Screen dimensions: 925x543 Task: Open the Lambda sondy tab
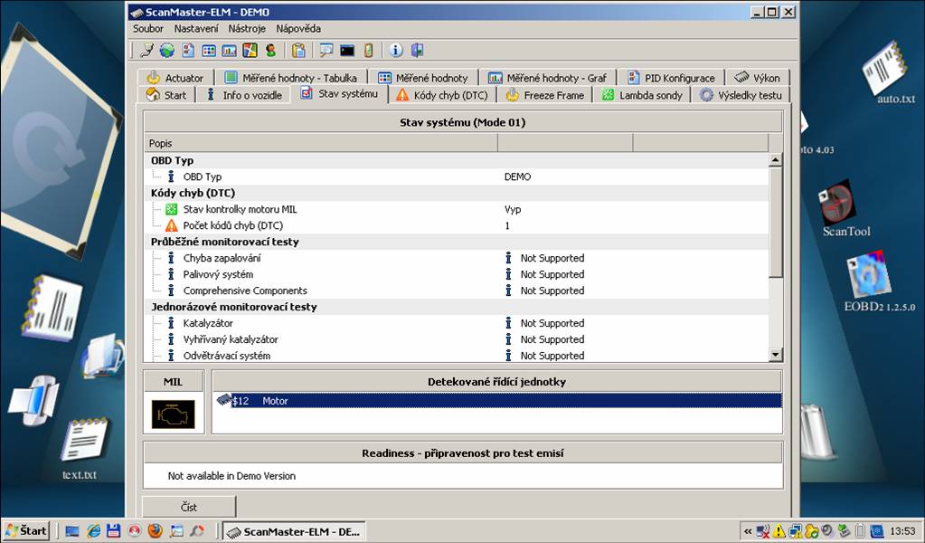click(644, 95)
